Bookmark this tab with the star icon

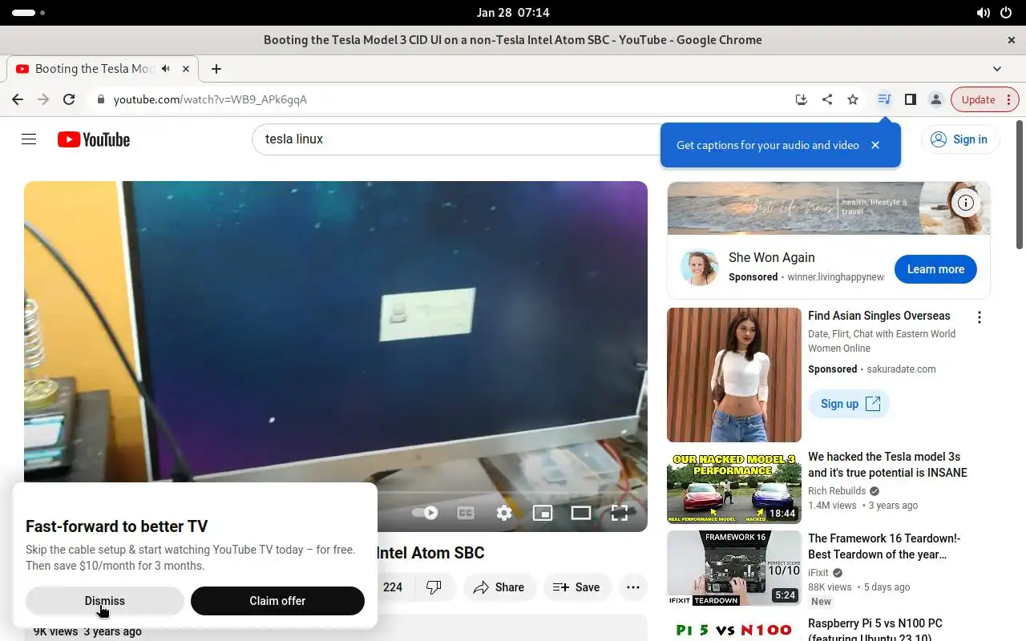pos(853,99)
